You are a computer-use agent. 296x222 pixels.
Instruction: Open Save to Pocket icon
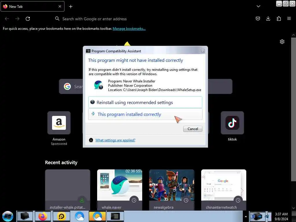[258, 18]
